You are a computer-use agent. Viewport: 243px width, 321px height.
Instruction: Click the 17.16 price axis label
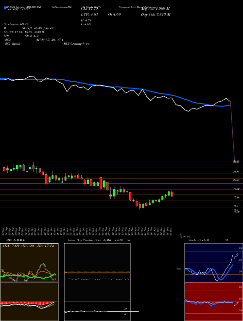(x=237, y=197)
